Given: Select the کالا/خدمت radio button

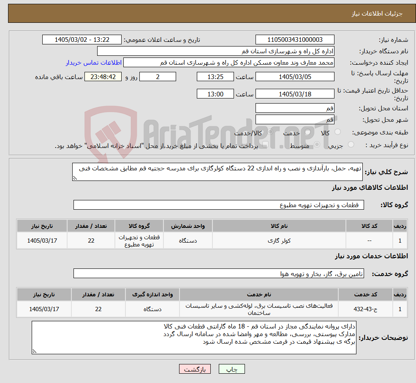Looking at the screenshot, I should tap(270, 132).
